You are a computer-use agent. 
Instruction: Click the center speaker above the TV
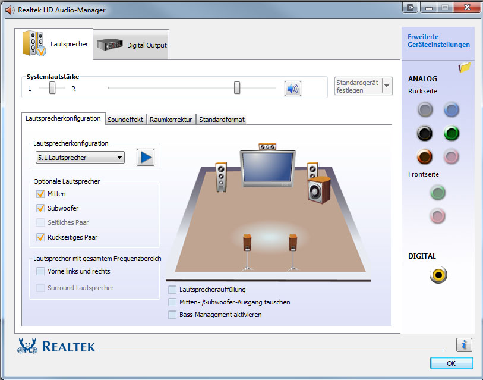pos(267,146)
